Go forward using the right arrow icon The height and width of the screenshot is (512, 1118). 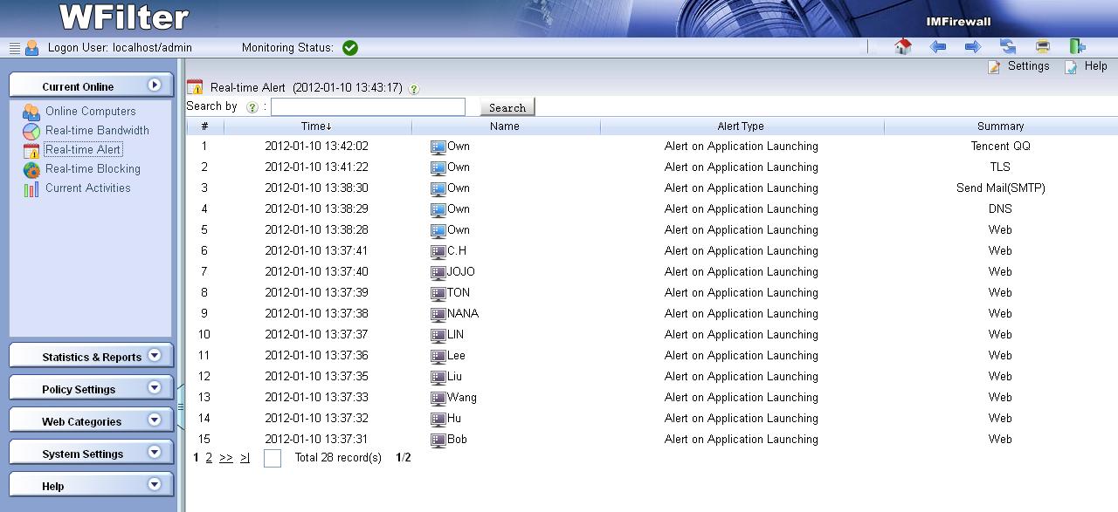pyautogui.click(x=972, y=47)
